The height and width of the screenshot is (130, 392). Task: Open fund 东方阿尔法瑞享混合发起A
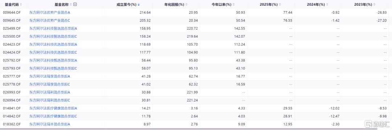point(50,76)
